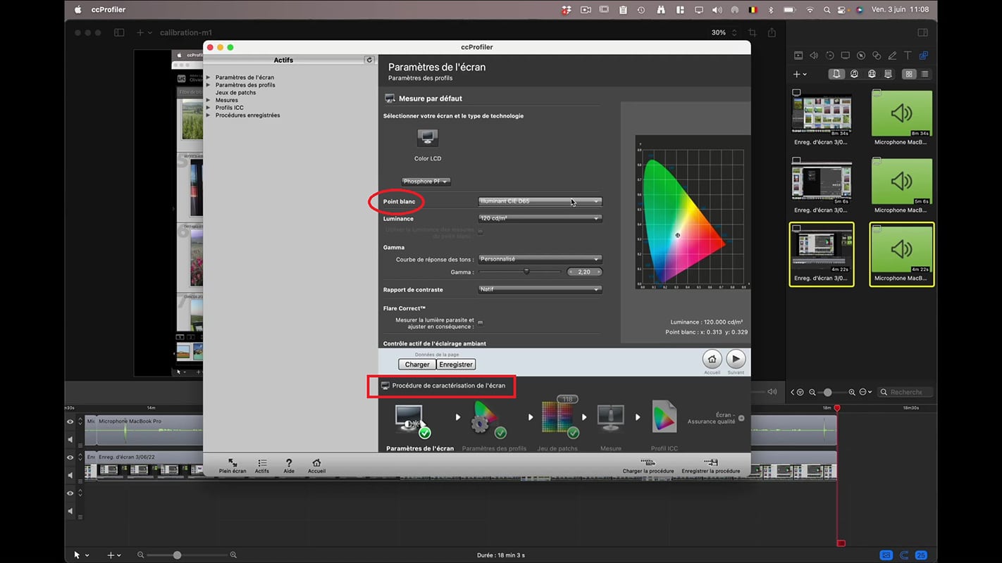
Task: Select Jeux de patchs in Actifs list
Action: coord(235,92)
